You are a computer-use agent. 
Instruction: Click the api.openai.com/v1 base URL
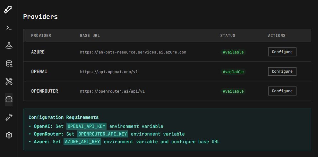click(x=109, y=72)
